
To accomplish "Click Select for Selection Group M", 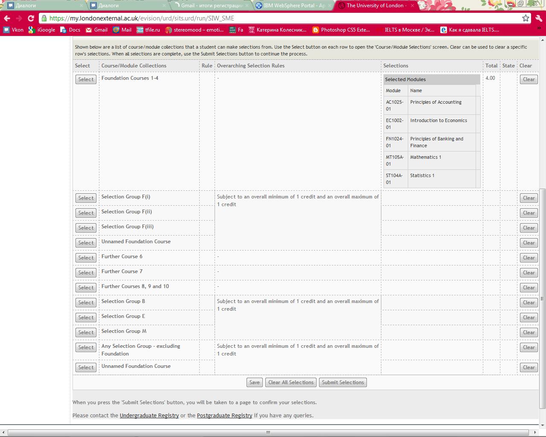I will point(86,332).
